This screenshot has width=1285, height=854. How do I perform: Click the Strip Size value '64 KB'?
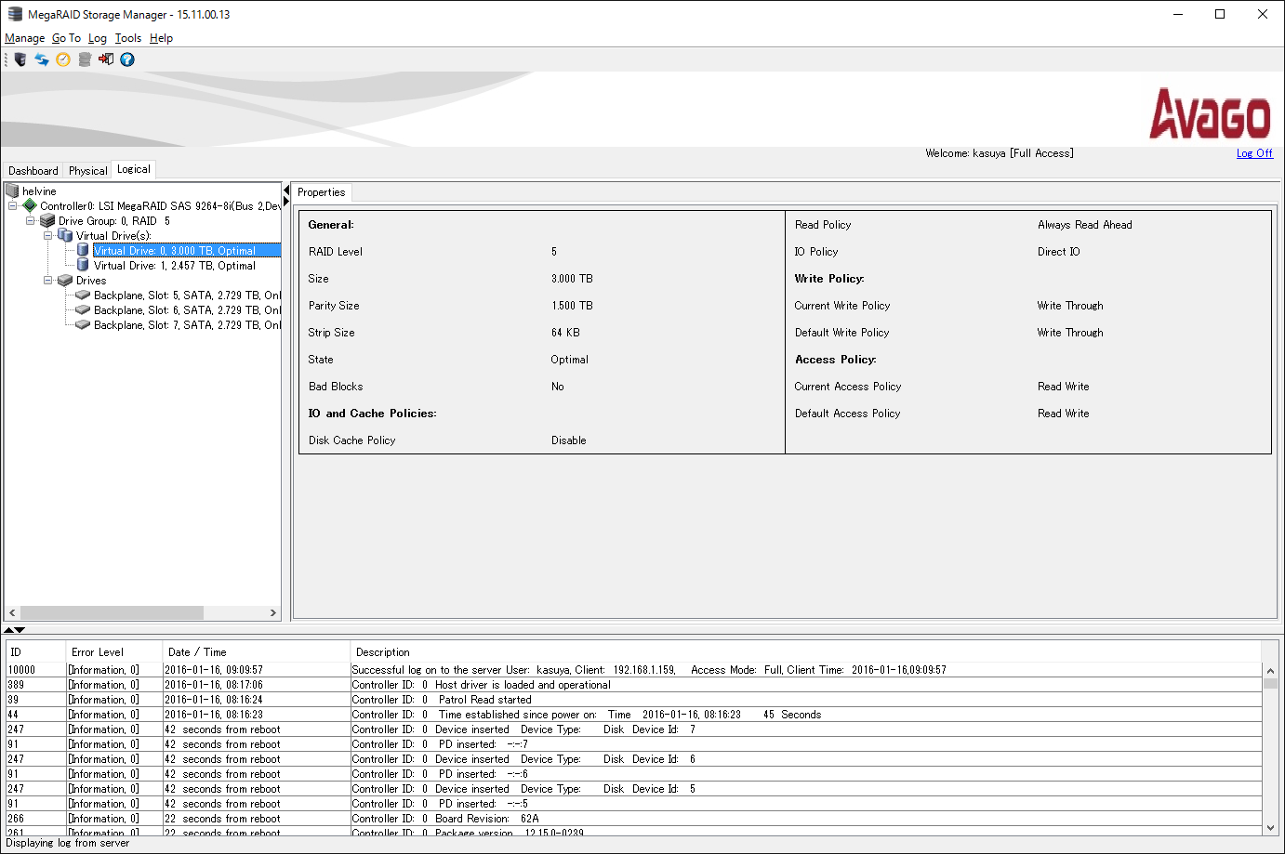(565, 333)
